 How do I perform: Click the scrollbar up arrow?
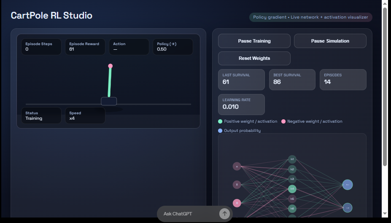385,3
